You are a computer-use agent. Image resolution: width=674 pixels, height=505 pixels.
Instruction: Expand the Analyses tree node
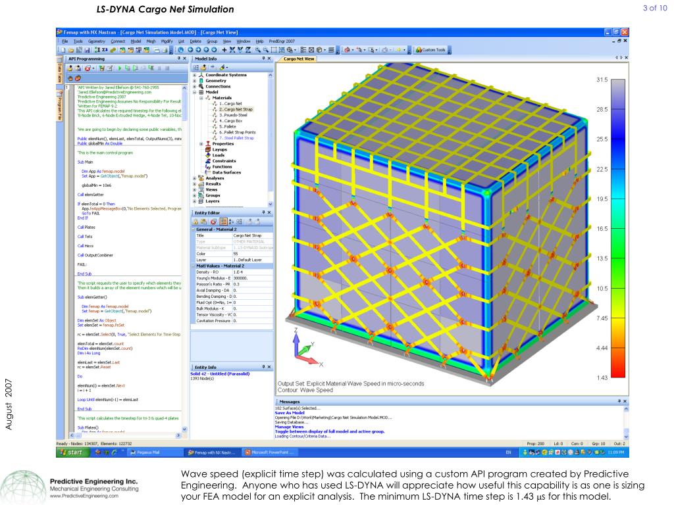pyautogui.click(x=194, y=178)
